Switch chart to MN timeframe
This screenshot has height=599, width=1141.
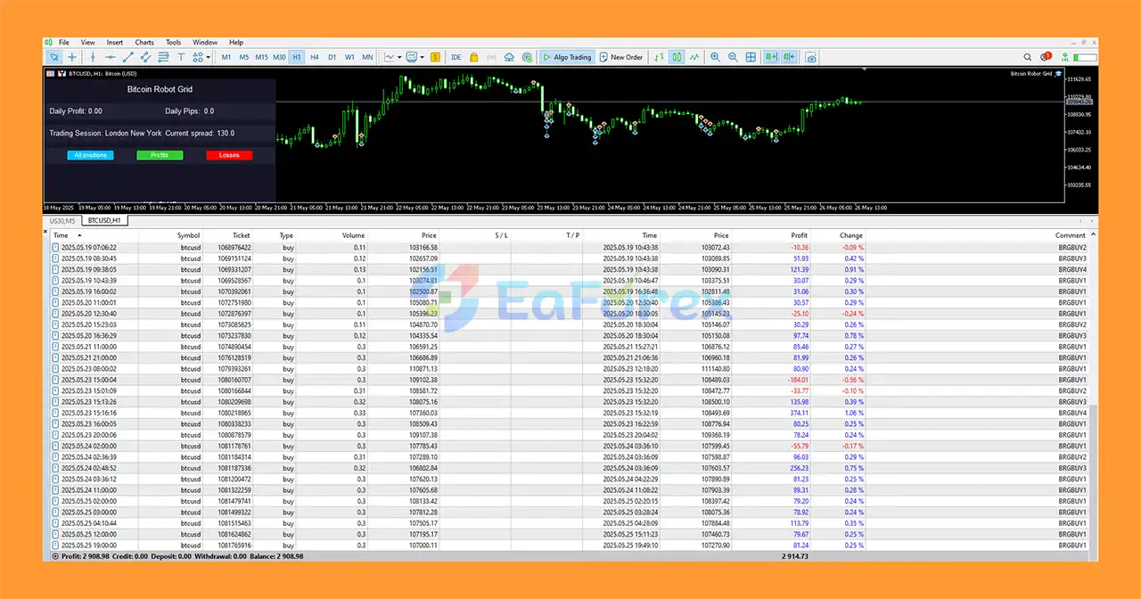[367, 57]
